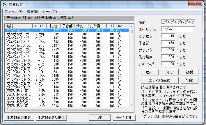Screen dimensions: 206x125
Task: Click the 複製 duplicate button
Action: 189,72
